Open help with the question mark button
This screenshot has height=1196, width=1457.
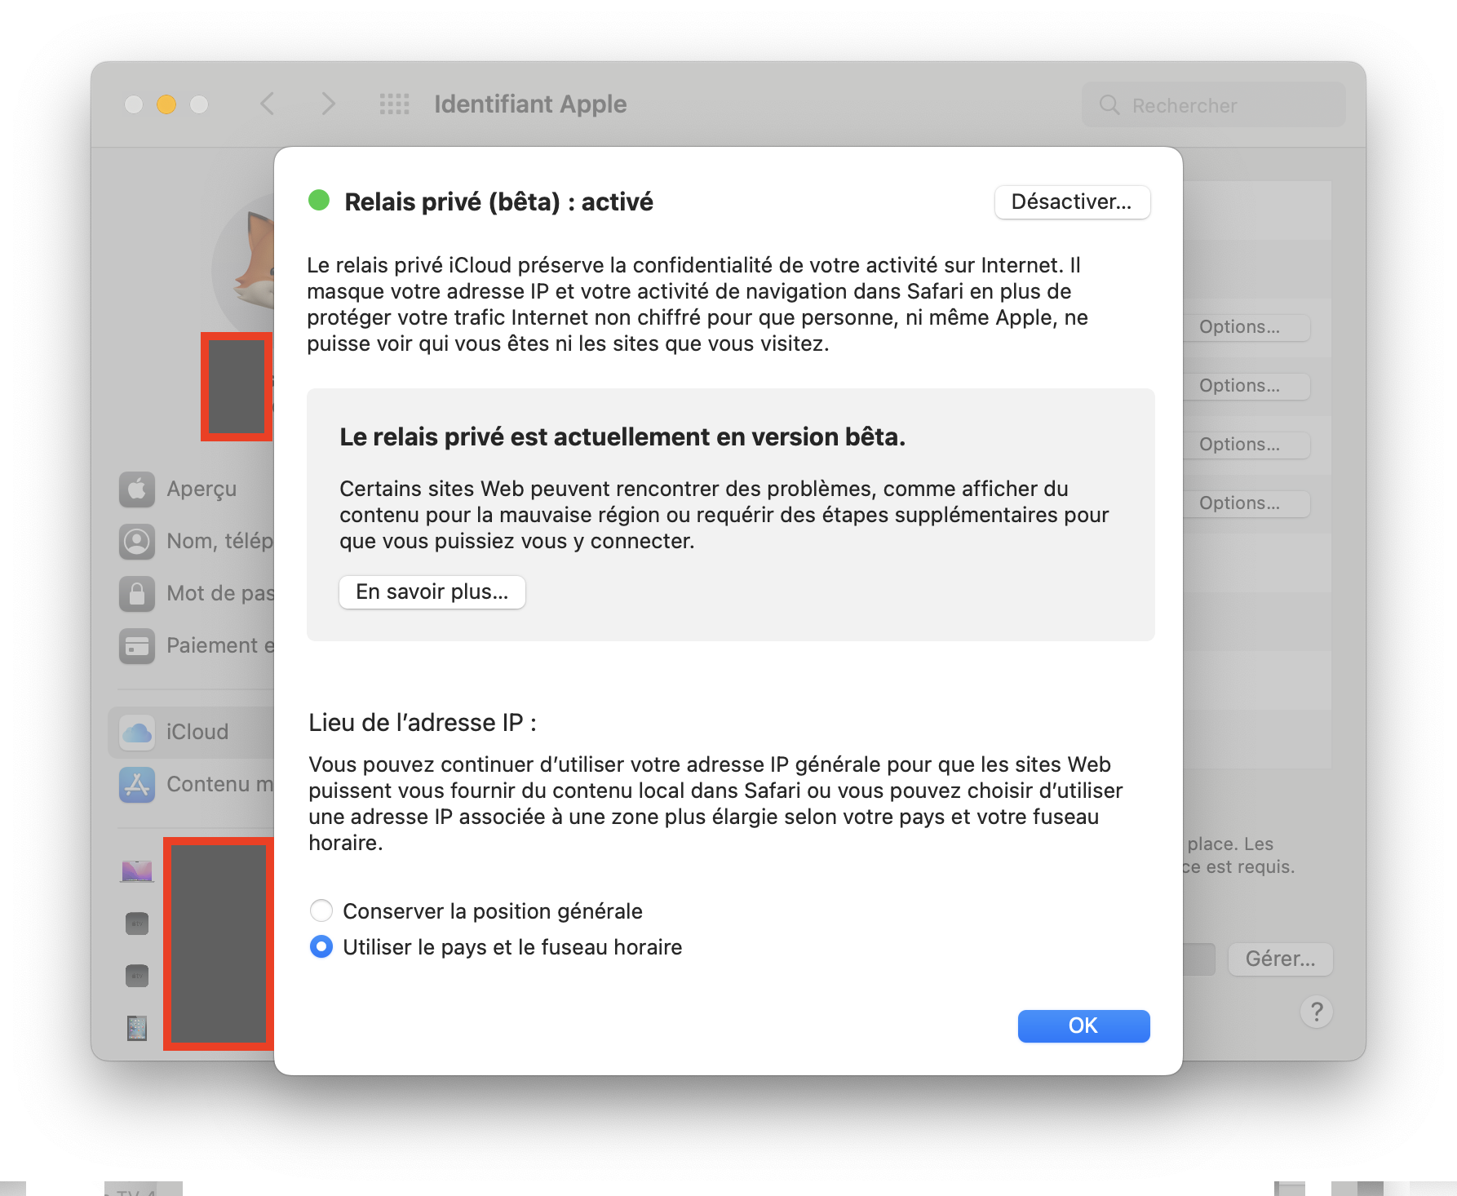1317,1012
